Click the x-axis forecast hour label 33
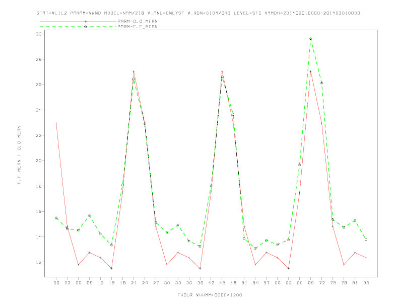This screenshot has width=399, height=308. pyautogui.click(x=178, y=283)
